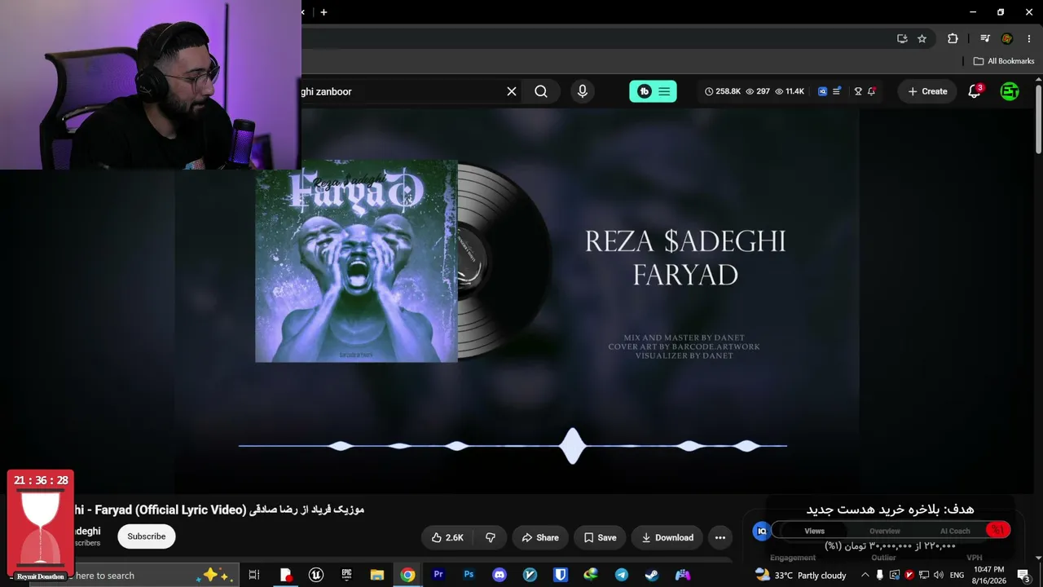Open the Windows notification center
The width and height of the screenshot is (1043, 587).
[1023, 575]
